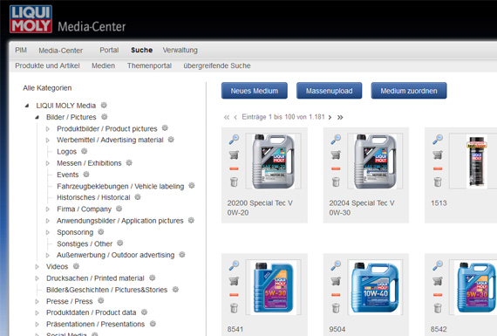497x336 pixels.
Task: Click the Neues Medium button
Action: click(255, 91)
